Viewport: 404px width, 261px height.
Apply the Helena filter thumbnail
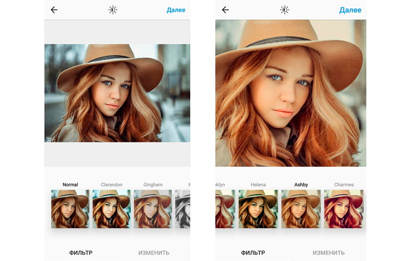coord(258,208)
